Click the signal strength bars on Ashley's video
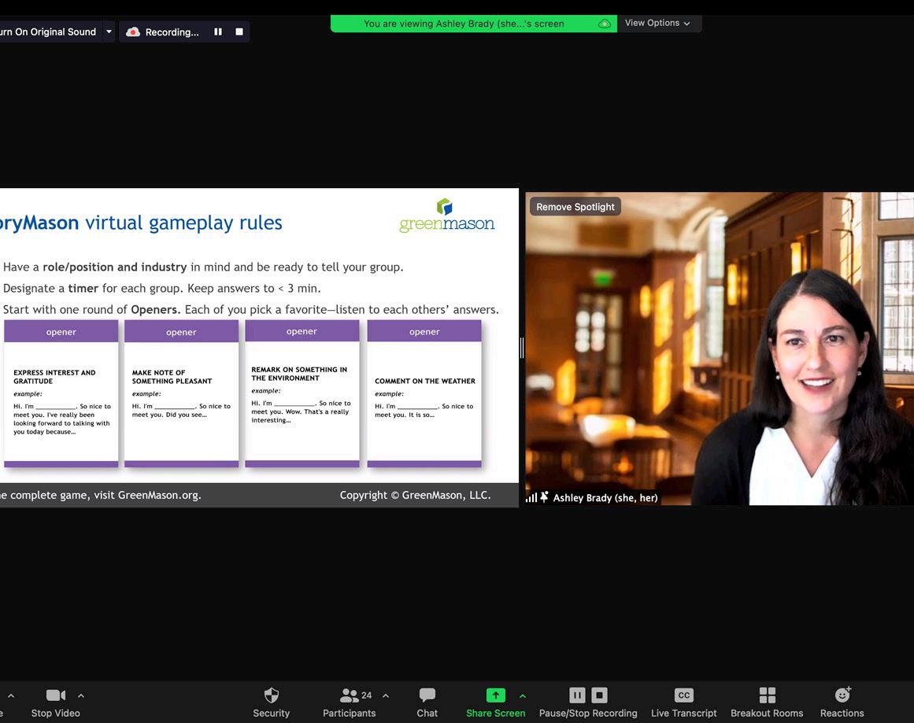This screenshot has height=723, width=914. 531,497
